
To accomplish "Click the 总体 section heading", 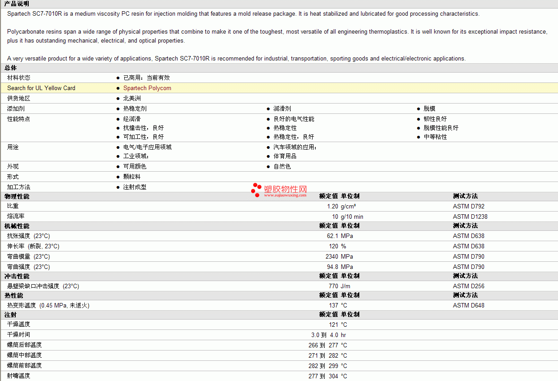I will pos(11,68).
